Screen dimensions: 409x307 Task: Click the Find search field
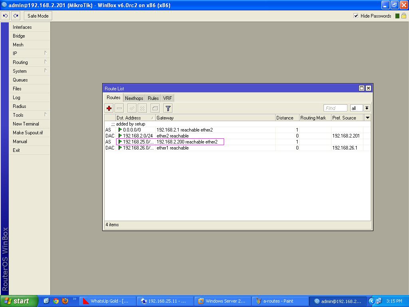[x=335, y=108]
